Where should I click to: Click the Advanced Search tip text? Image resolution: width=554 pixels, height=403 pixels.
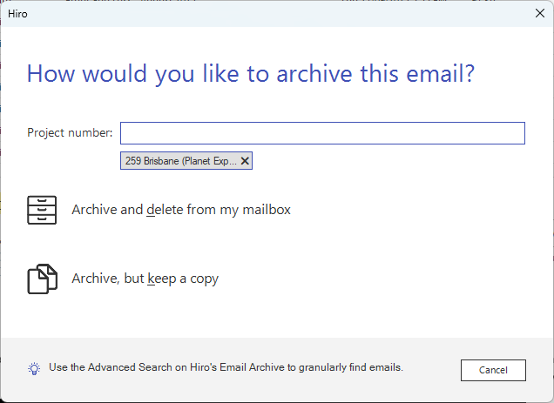226,367
